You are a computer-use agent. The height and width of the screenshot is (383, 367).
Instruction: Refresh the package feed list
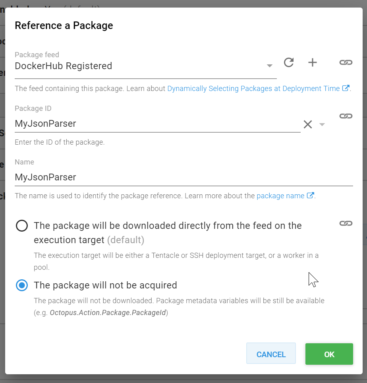point(289,62)
